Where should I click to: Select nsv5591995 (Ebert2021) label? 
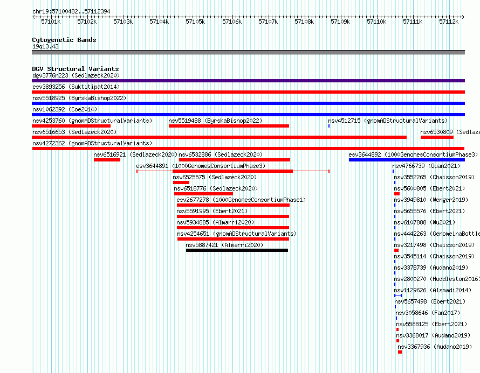[212, 211]
